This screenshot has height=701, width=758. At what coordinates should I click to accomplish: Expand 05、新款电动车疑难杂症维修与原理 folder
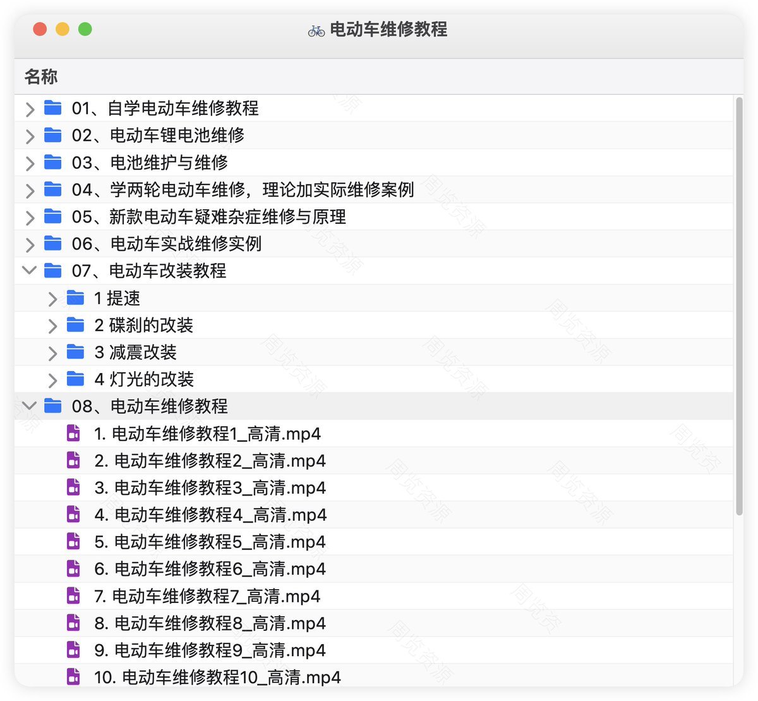coord(30,217)
